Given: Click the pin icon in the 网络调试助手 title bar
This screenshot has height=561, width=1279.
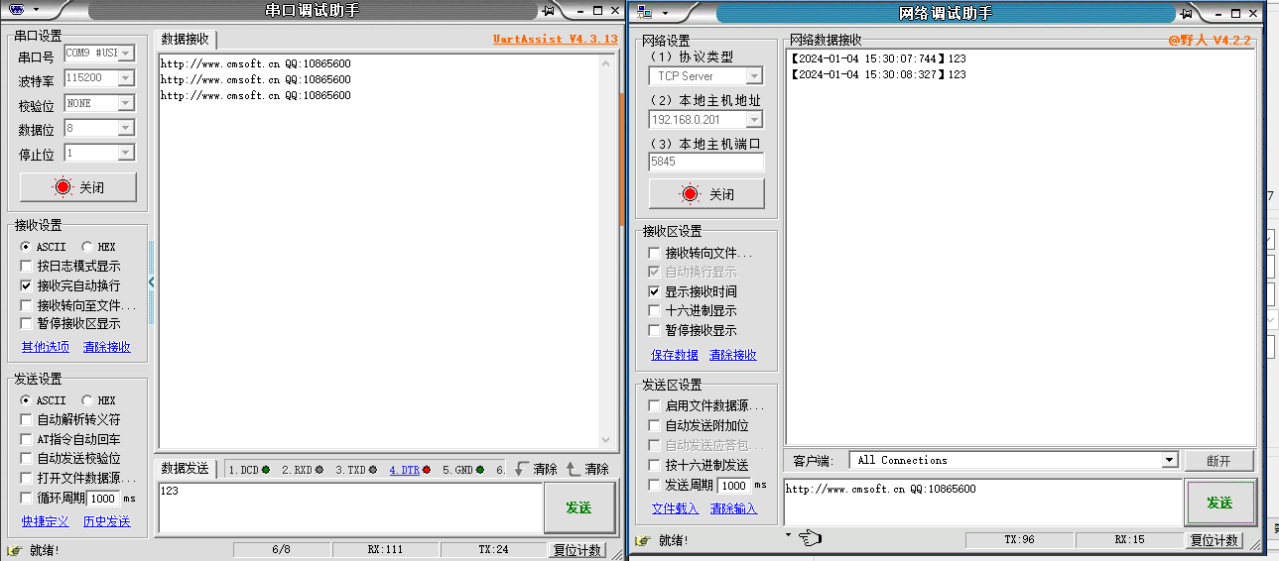Looking at the screenshot, I should [1186, 12].
